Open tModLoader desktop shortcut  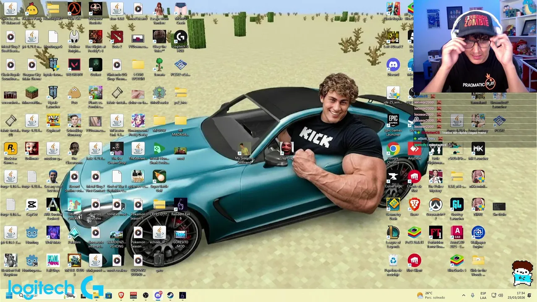pyautogui.click(x=159, y=96)
